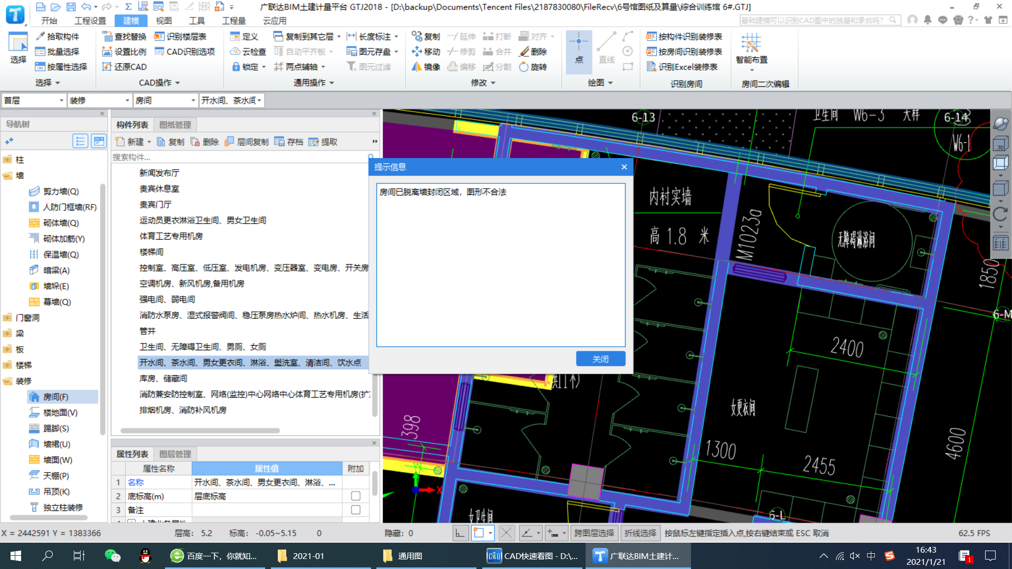Toggle 跨图层选择 option
The width and height of the screenshot is (1012, 569).
(594, 533)
